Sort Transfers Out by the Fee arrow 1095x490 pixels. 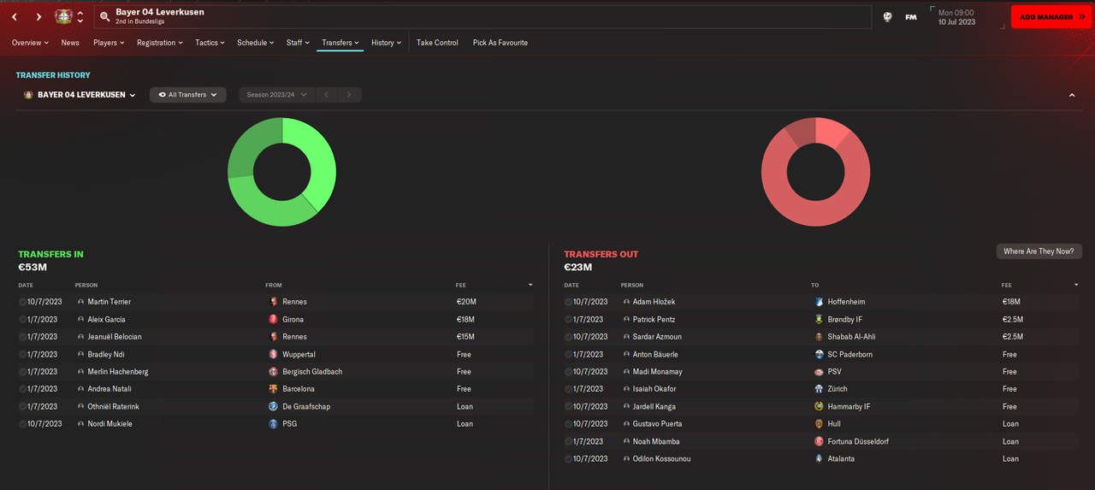(1076, 285)
